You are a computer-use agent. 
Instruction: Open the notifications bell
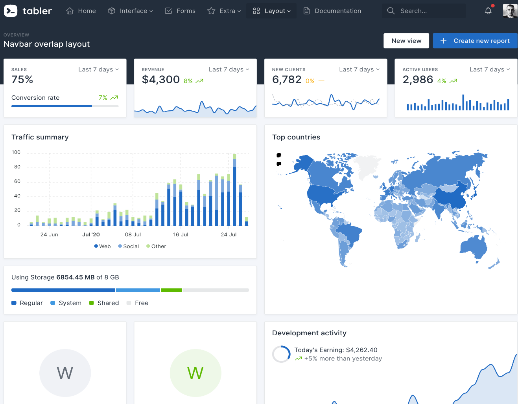pos(488,11)
